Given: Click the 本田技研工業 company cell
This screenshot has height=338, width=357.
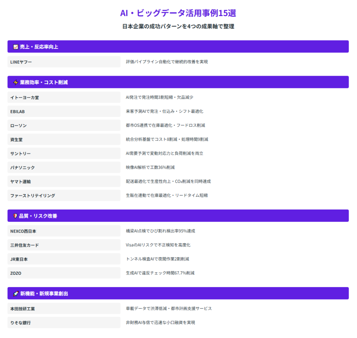Looking at the screenshot, I should point(64,309).
